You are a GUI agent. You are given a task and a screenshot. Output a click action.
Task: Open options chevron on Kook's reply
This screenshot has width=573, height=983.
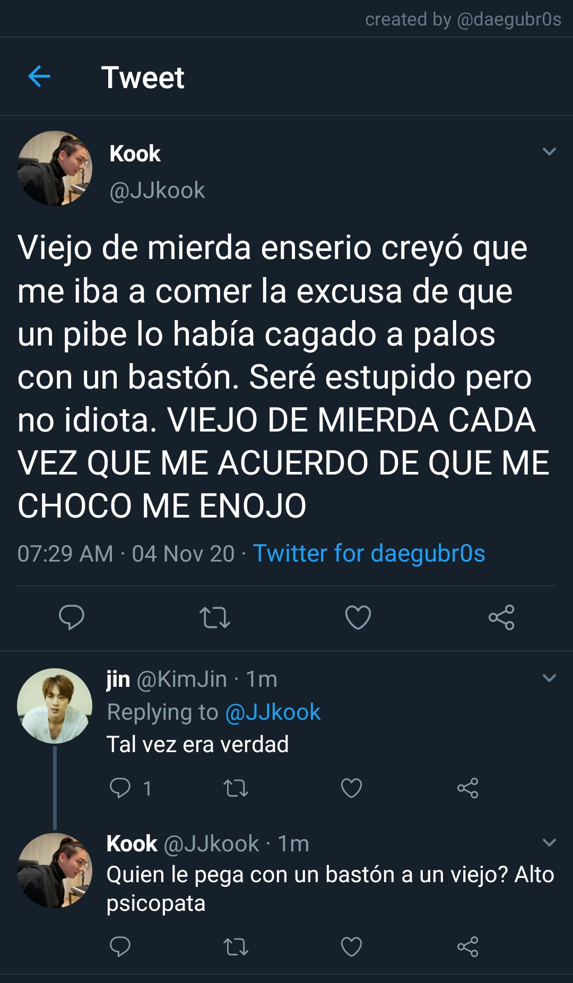550,842
